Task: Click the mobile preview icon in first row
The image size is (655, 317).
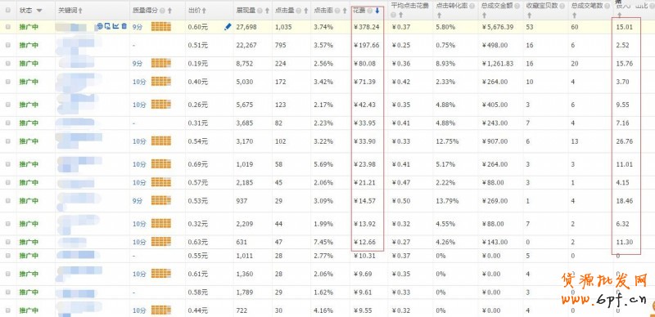Action: (x=107, y=26)
